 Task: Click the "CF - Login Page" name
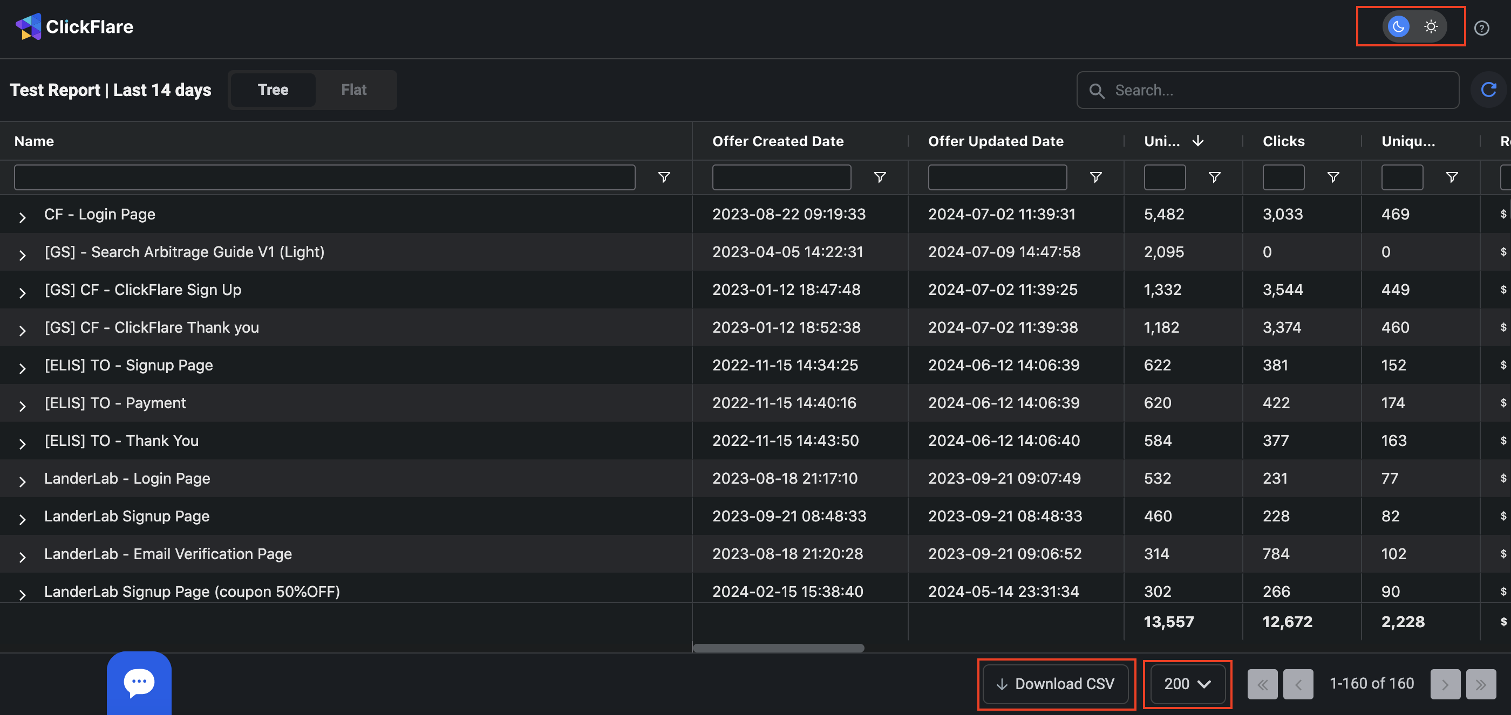click(100, 214)
